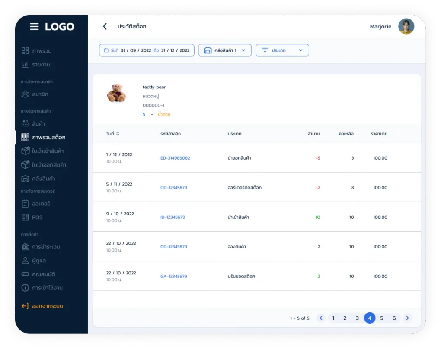Open the date range picker
441x349 pixels.
[147, 50]
